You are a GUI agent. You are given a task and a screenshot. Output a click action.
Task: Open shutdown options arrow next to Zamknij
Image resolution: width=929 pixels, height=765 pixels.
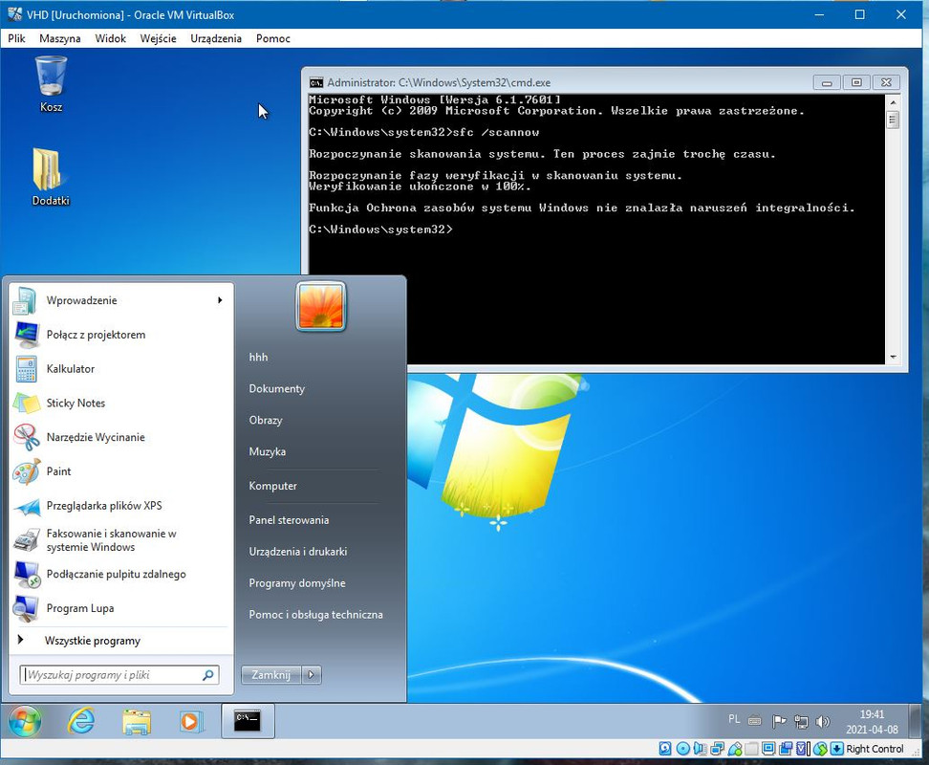click(312, 675)
